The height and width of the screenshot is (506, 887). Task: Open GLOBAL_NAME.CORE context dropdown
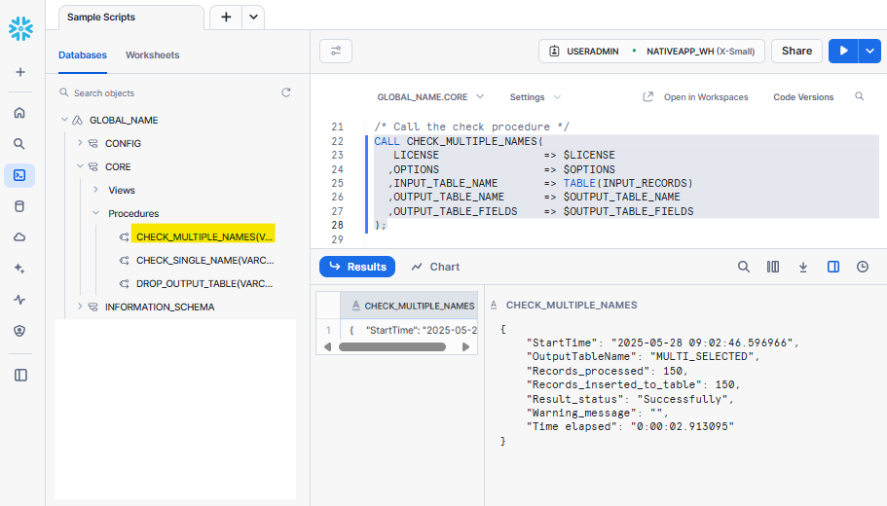tap(430, 96)
